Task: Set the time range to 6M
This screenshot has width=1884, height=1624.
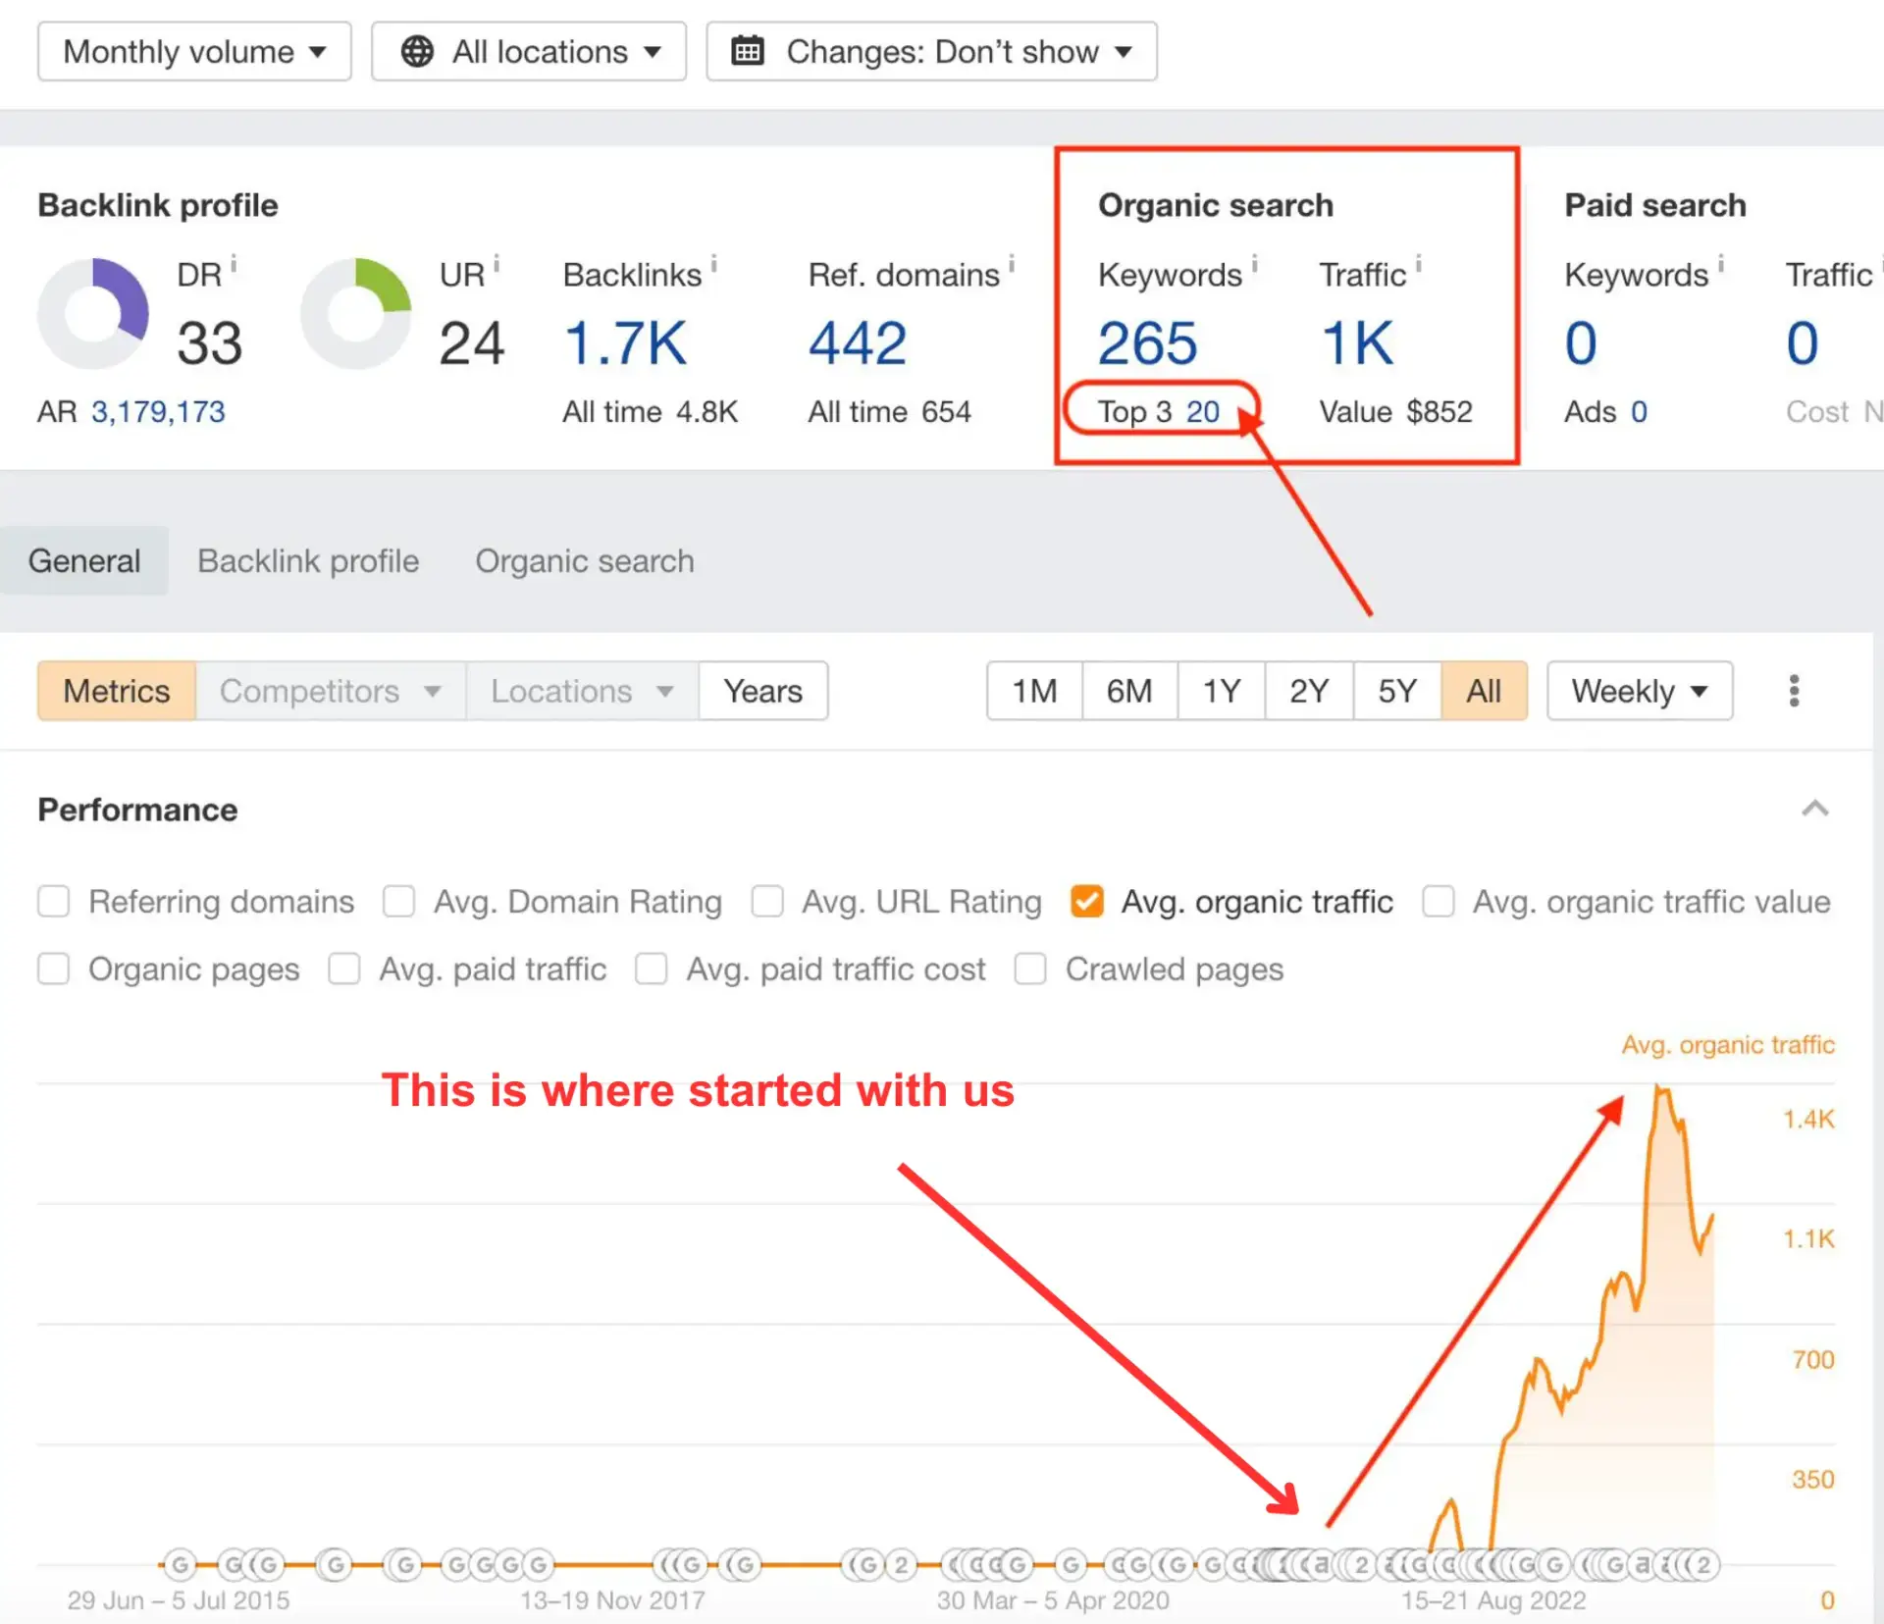Action: click(x=1129, y=692)
